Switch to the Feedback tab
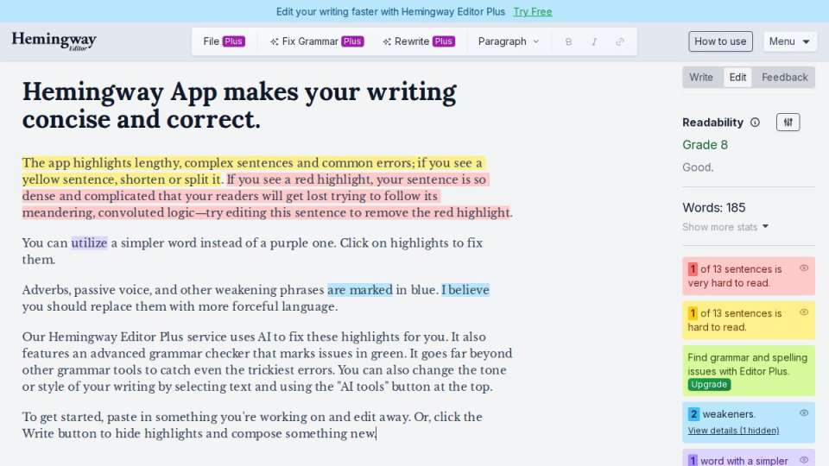The image size is (829, 466). [x=785, y=77]
